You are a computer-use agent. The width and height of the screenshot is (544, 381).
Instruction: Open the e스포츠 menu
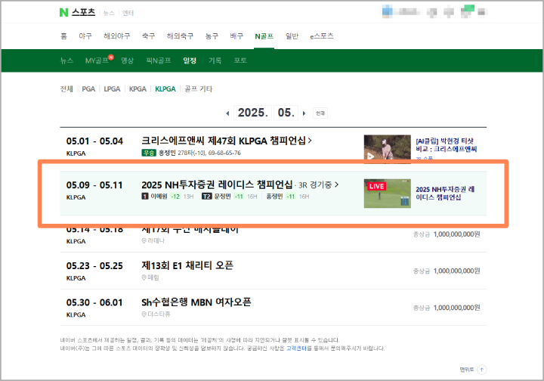[x=322, y=36]
